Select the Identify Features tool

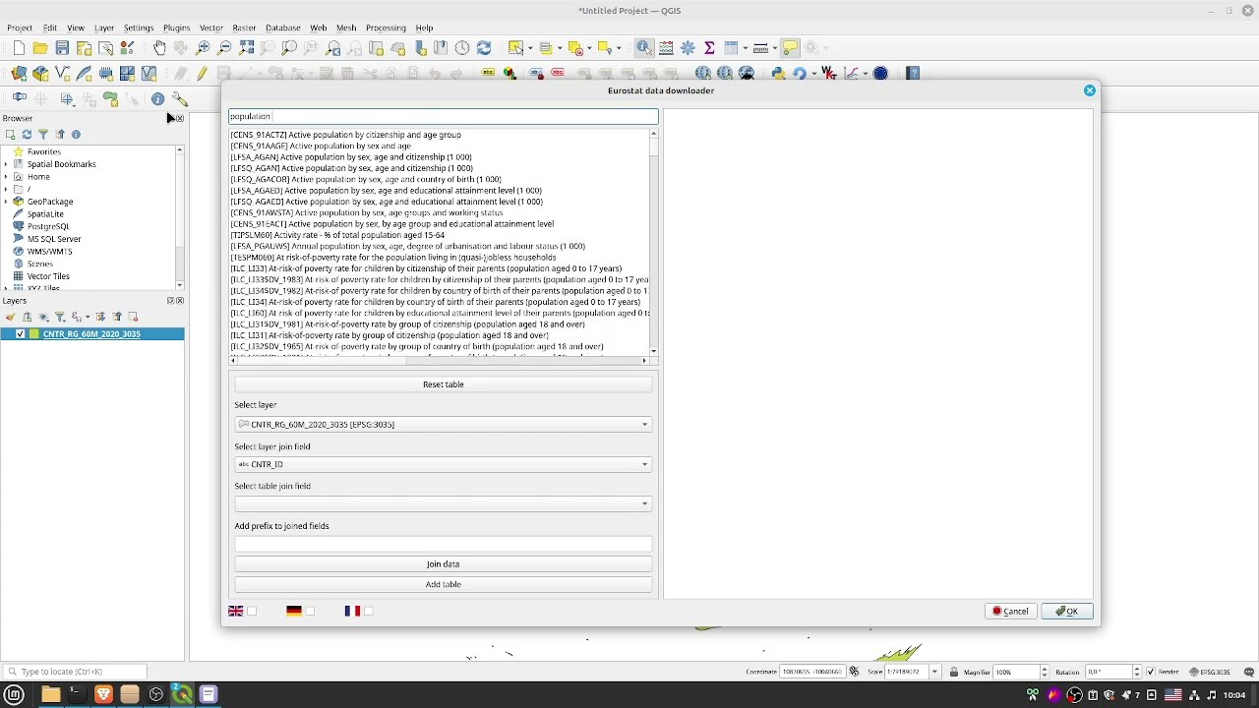click(x=643, y=47)
